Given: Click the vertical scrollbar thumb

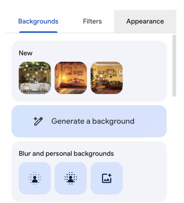Looking at the screenshot, I should click(x=174, y=65).
